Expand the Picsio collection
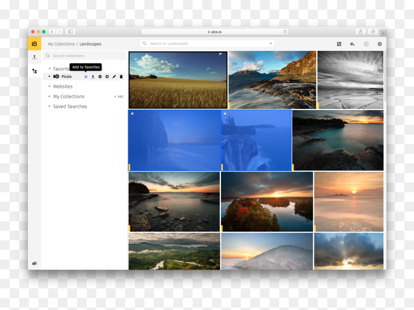Image resolution: width=414 pixels, height=310 pixels. point(50,76)
